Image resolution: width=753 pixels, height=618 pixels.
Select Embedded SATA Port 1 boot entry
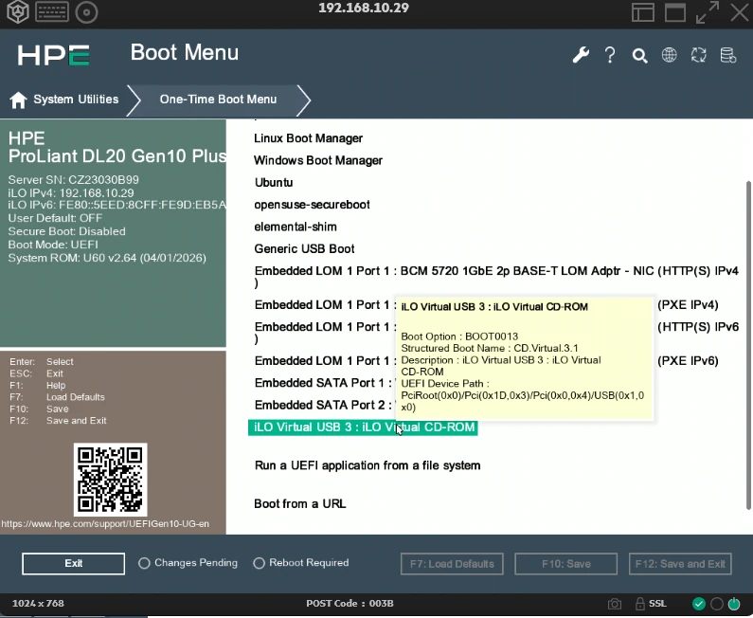point(324,383)
